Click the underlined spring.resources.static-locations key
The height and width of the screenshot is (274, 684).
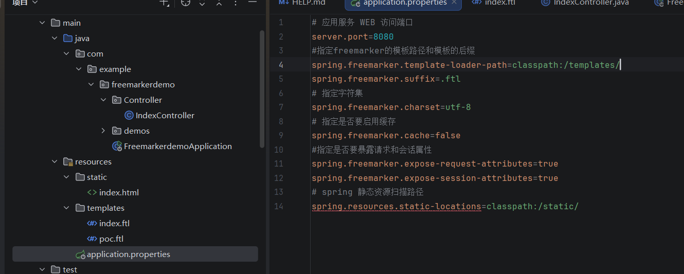[396, 207]
